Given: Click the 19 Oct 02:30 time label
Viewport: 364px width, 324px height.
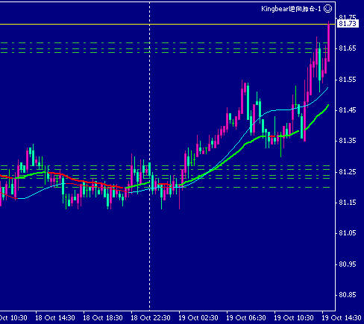Looking at the screenshot, I should [198, 318].
